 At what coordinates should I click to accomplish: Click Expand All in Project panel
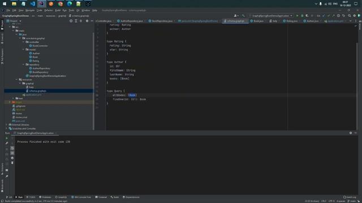pos(76,21)
